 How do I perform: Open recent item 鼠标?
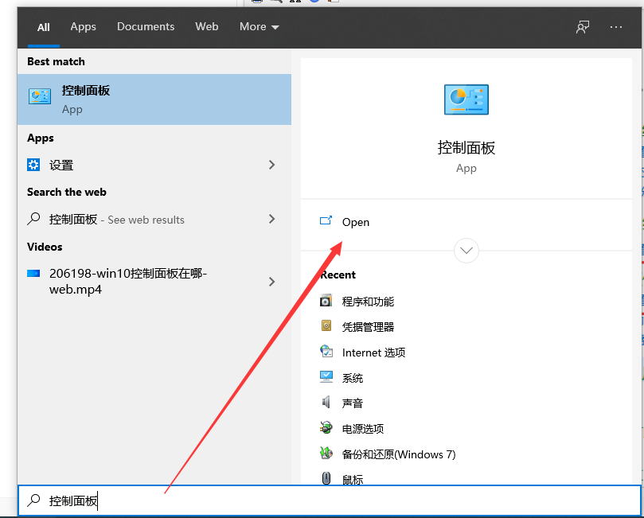[x=353, y=480]
